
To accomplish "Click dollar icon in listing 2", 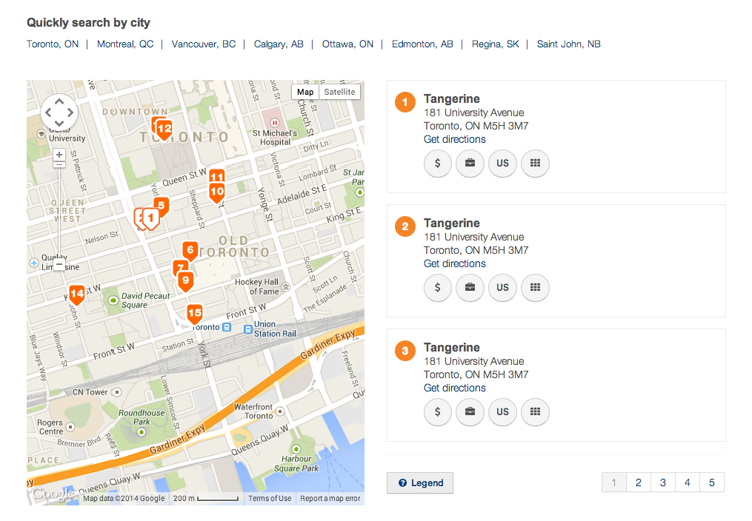I will [x=437, y=288].
